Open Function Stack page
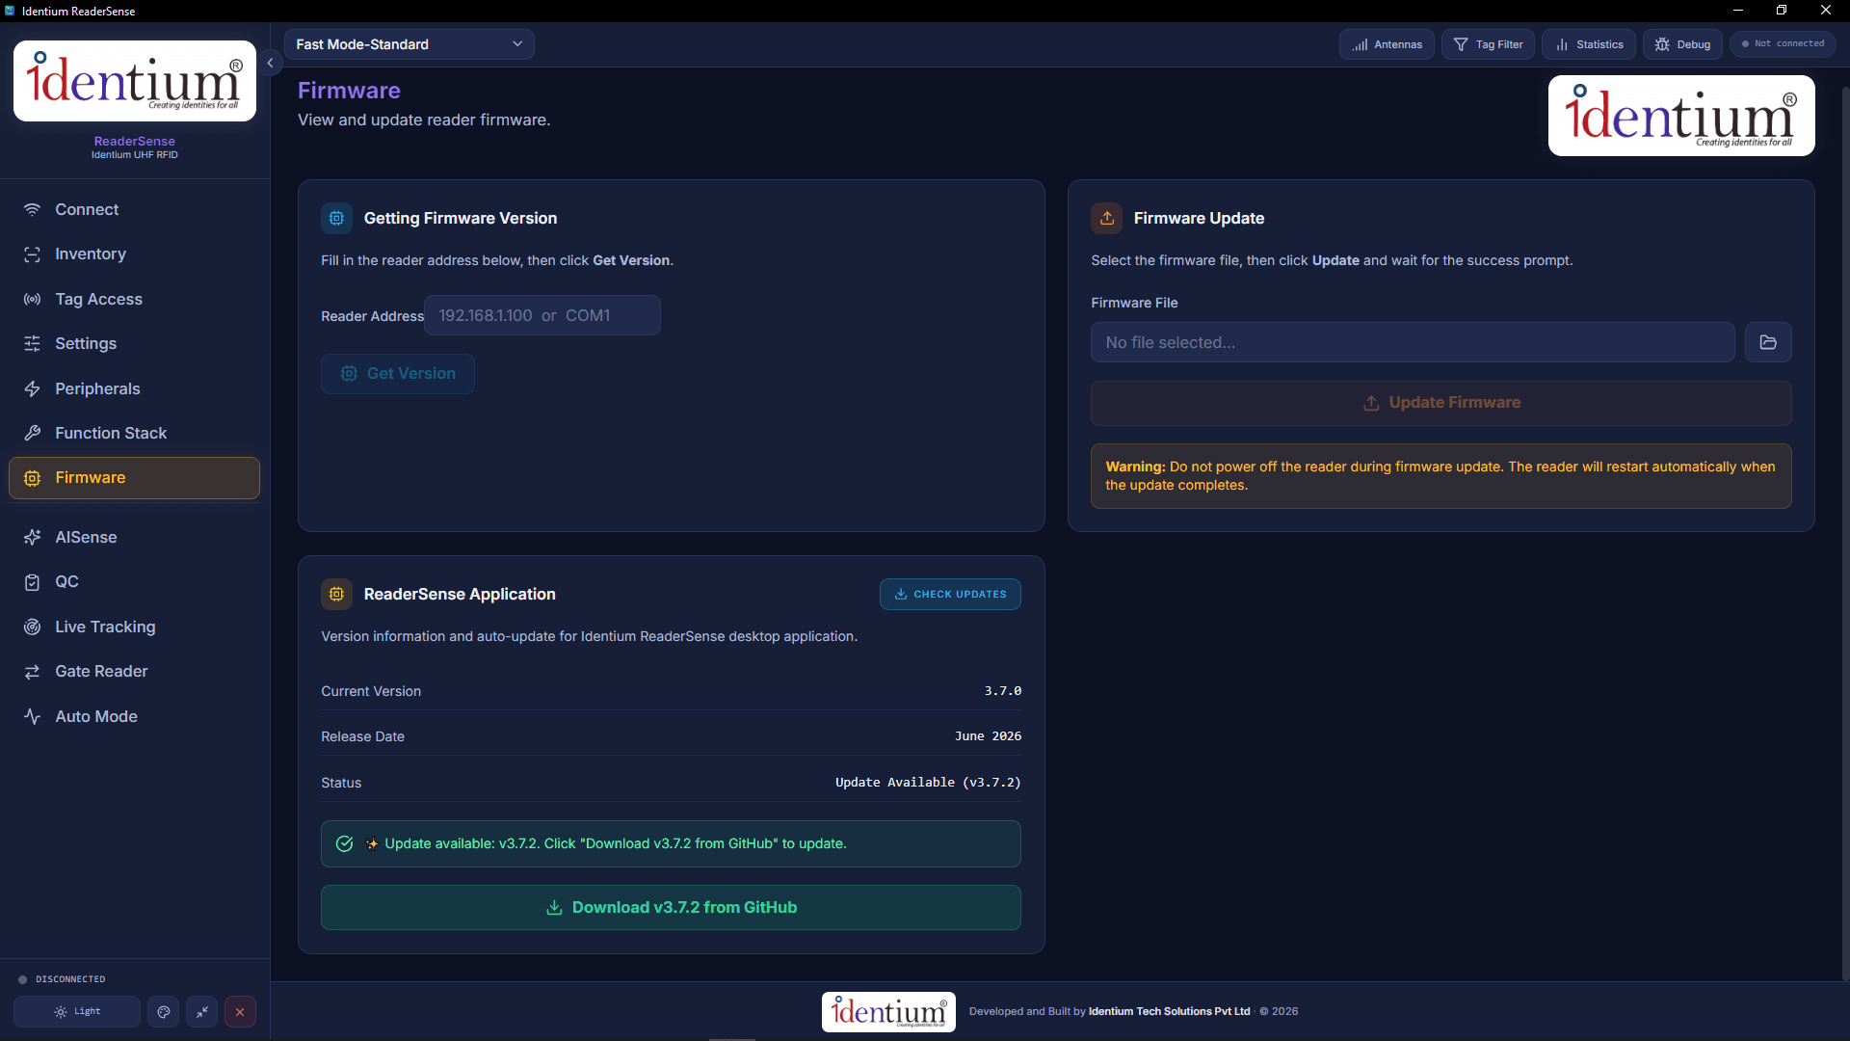Image resolution: width=1850 pixels, height=1041 pixels. pos(134,433)
